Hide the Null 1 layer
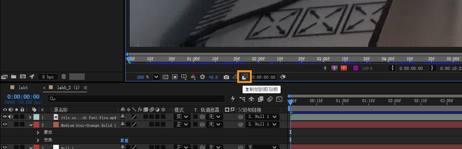The width and height of the screenshot is (462, 149). [x=5, y=147]
